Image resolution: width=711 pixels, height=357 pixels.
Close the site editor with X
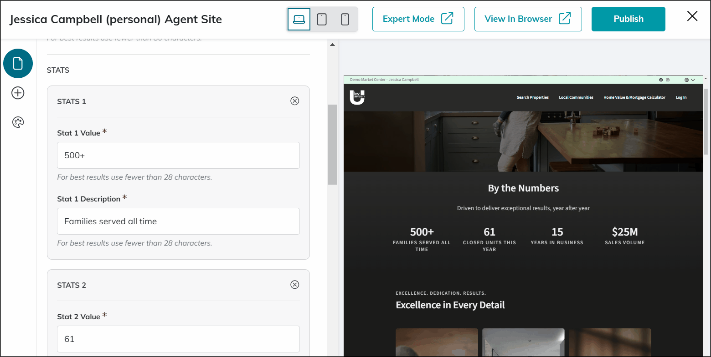[692, 16]
